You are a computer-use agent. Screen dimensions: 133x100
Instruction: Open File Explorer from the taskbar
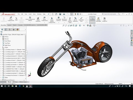[12, 86]
